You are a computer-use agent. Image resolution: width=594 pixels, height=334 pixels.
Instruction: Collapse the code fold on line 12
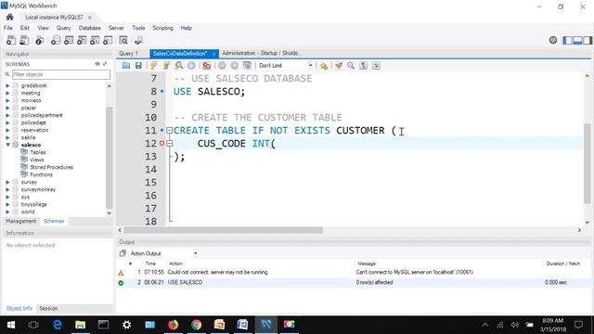coord(169,143)
